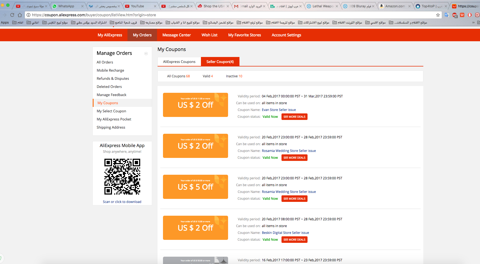Collapse the Manage Orders section
Viewport: 480px width, 264px height.
click(146, 53)
